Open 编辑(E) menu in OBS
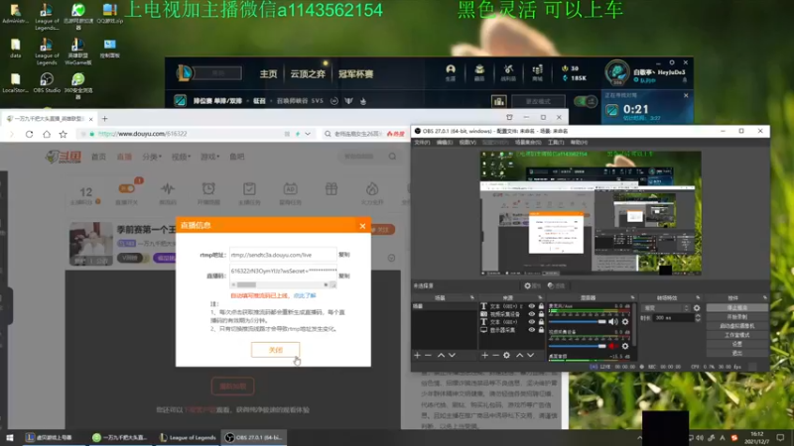Viewport: 794px width, 446px height. [x=445, y=143]
